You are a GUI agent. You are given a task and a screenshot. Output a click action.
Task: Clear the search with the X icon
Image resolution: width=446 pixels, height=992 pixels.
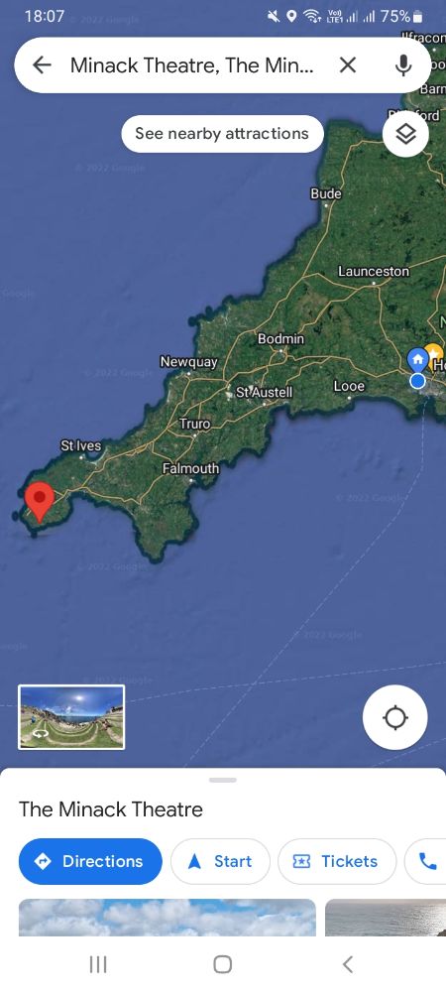(x=348, y=64)
